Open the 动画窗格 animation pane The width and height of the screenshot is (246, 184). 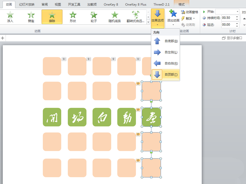(190, 12)
